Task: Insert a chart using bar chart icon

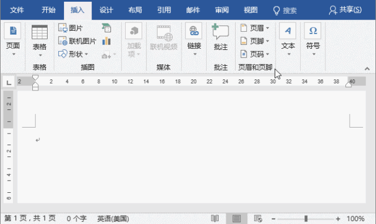Action: click(106, 41)
